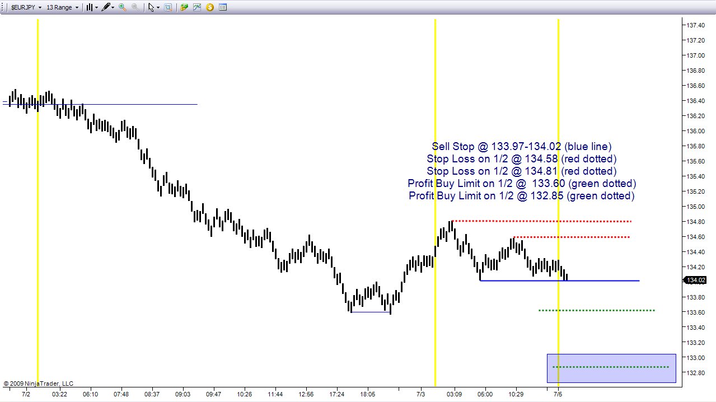
Task: Click the 136.40 price axis label
Action: click(x=696, y=101)
